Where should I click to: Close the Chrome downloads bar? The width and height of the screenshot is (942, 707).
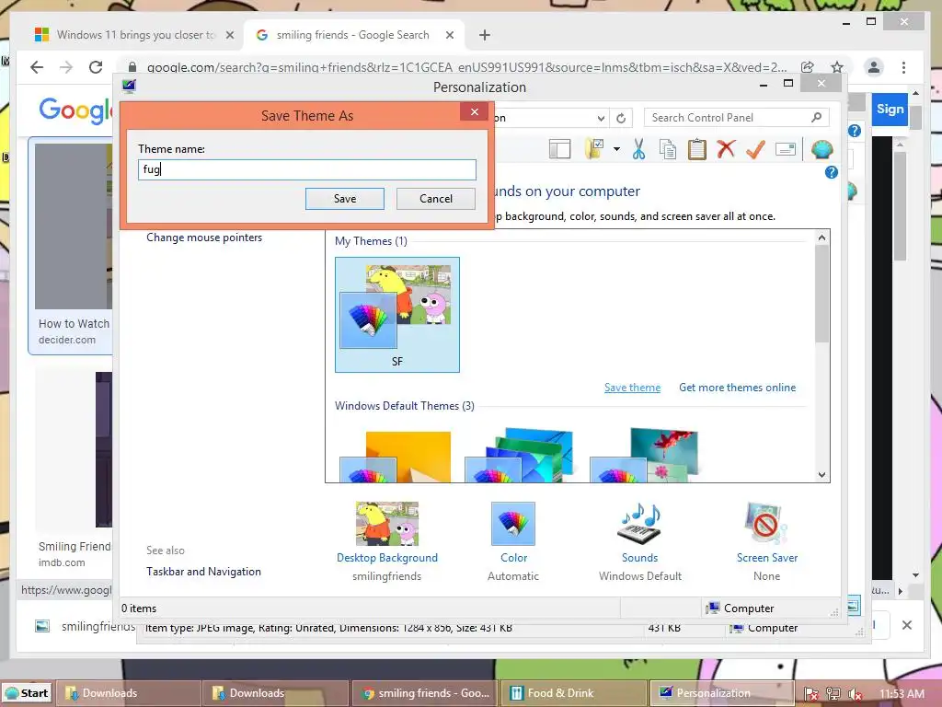(x=907, y=625)
